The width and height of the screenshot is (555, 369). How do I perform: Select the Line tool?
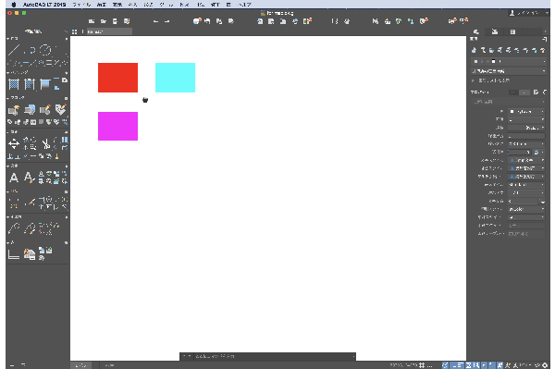click(14, 50)
